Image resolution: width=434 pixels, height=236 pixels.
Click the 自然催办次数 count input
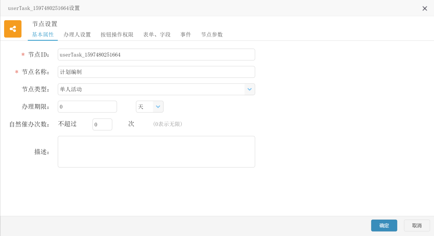point(102,124)
